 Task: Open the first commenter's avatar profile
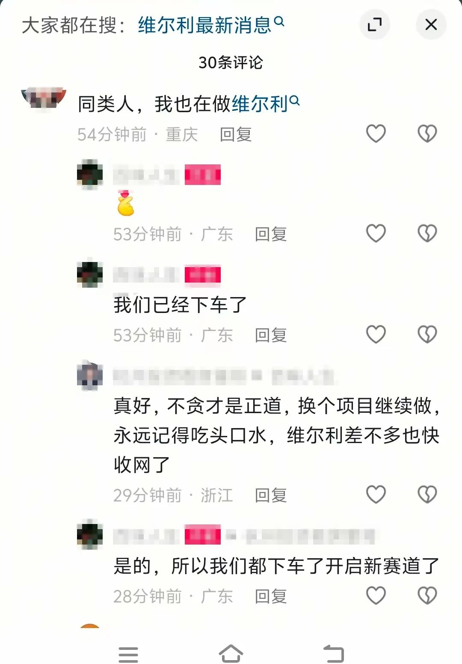pos(44,98)
